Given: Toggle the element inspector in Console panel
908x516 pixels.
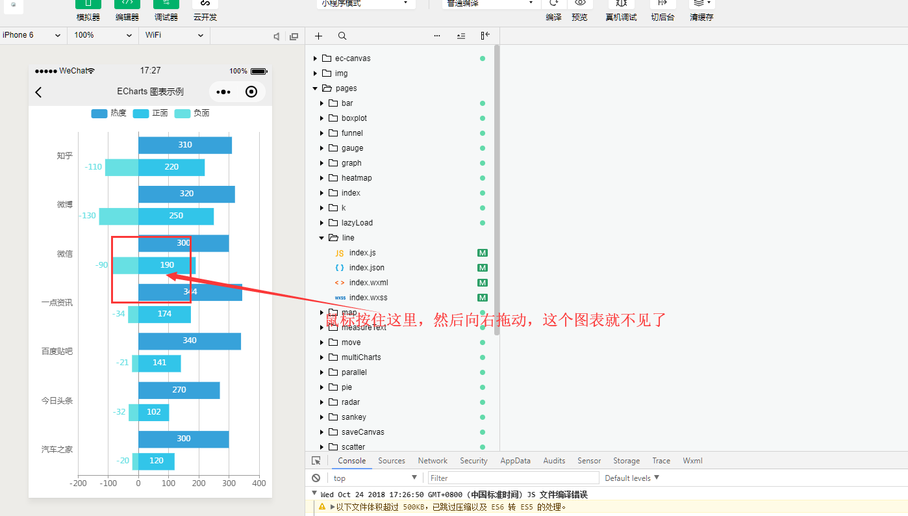Looking at the screenshot, I should pyautogui.click(x=317, y=460).
